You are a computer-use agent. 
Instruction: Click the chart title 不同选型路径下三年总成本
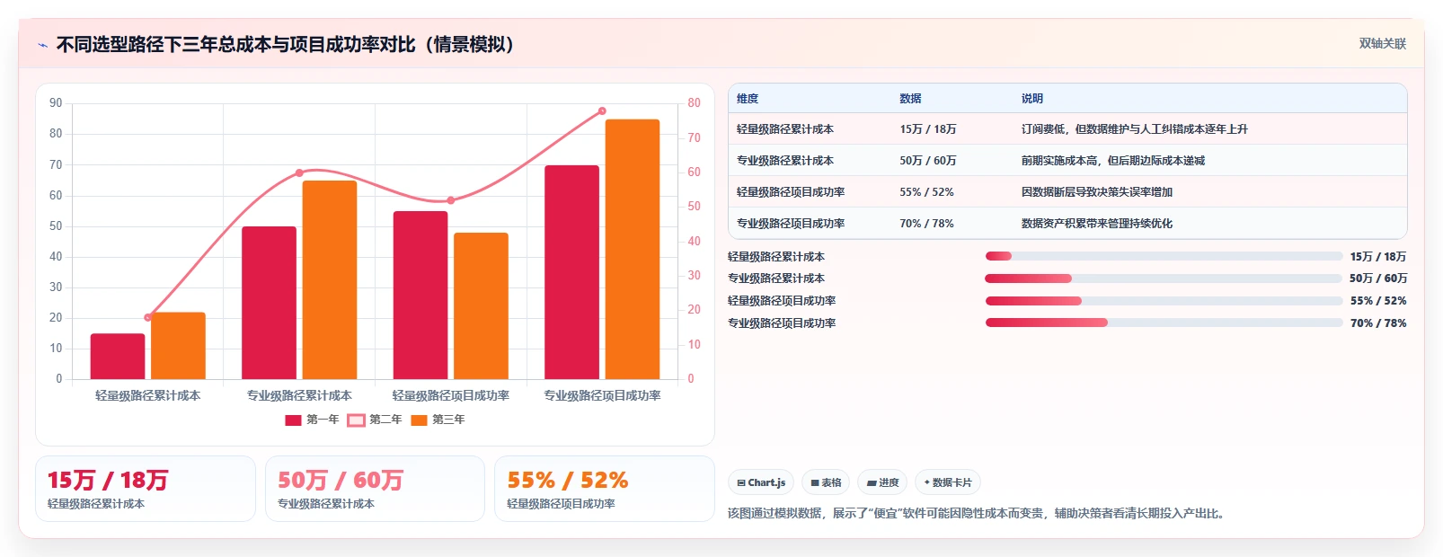coord(286,45)
